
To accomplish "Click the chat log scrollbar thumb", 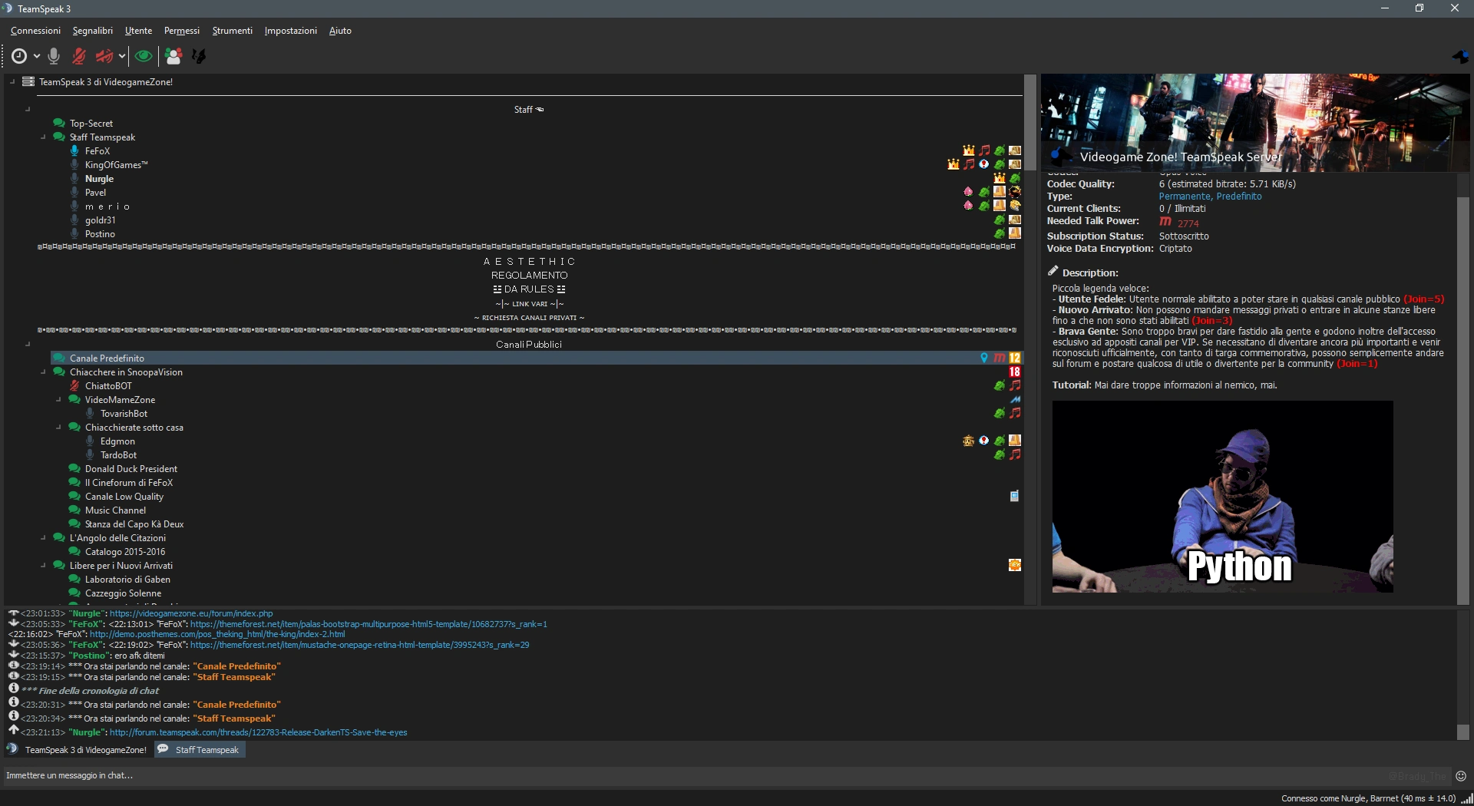I will point(1463,732).
